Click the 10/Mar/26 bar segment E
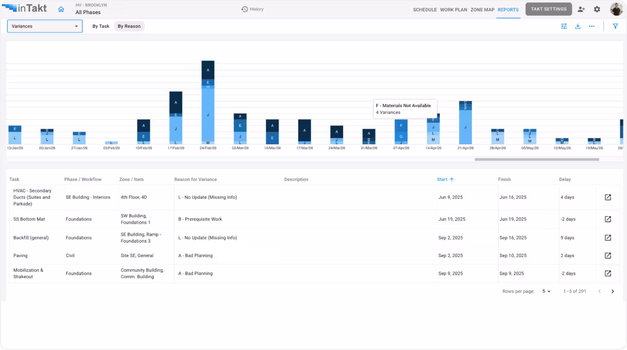This screenshot has width=627, height=350. point(273,138)
